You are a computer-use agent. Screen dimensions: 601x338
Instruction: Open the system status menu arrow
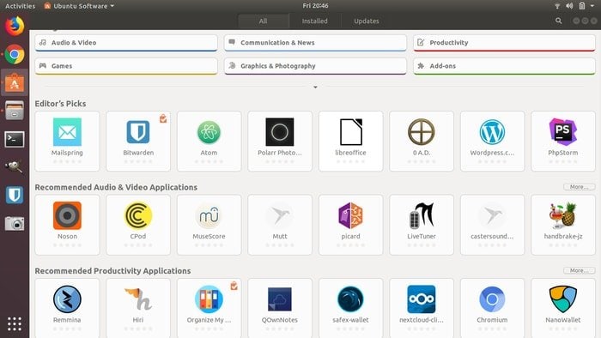[x=592, y=6]
